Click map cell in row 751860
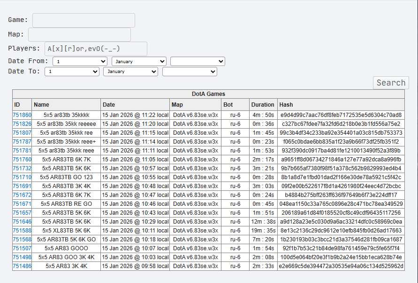This screenshot has width=418, height=283. click(x=196, y=115)
